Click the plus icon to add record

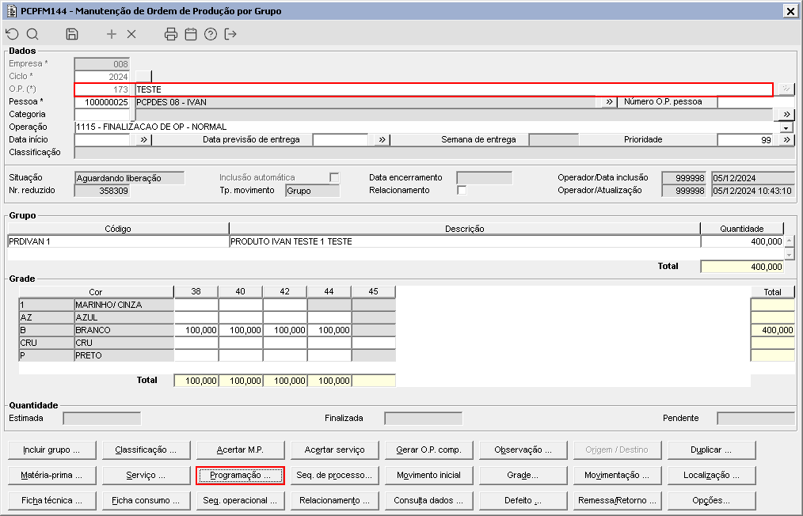coord(112,34)
